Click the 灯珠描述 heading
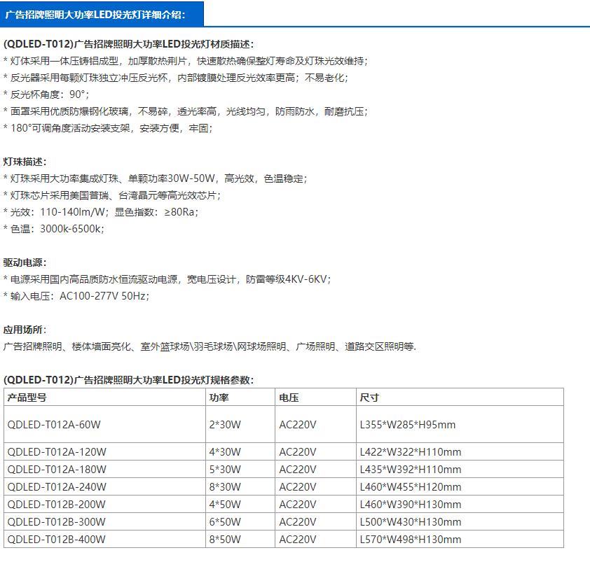The width and height of the screenshot is (590, 569). point(25,162)
